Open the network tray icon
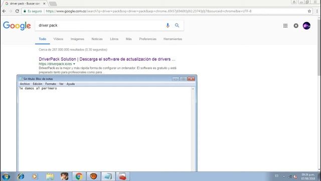321x181 pixels. pyautogui.click(x=290, y=176)
